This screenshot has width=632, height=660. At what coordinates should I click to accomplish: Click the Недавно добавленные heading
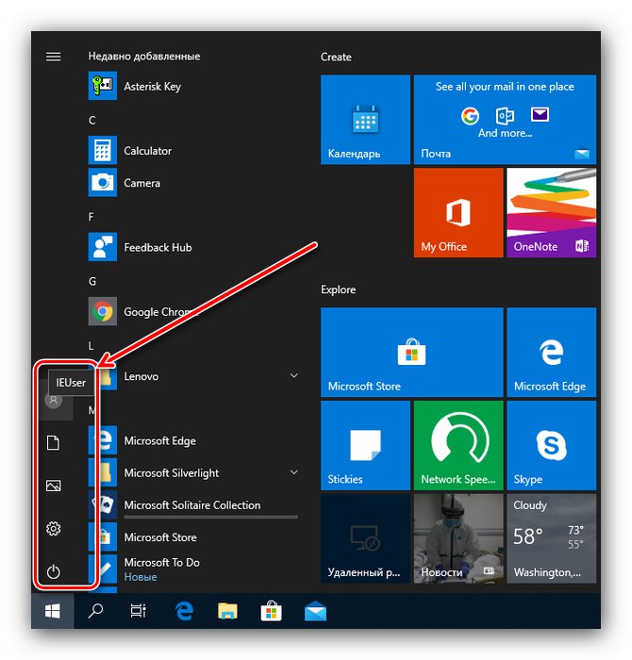point(144,57)
